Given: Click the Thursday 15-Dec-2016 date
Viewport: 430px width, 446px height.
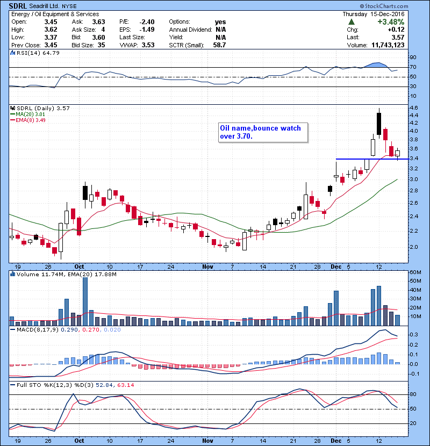Looking at the screenshot, I should point(374,14).
